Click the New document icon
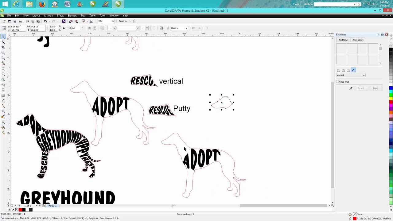Screen dimensions: 393x221 [4, 21]
